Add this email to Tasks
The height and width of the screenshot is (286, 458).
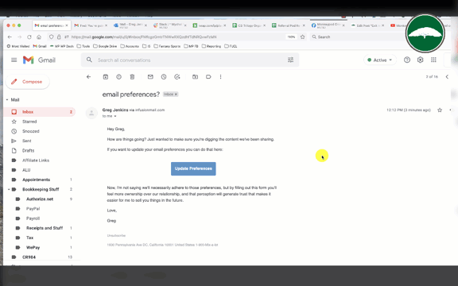[177, 77]
